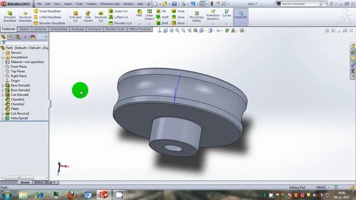Click the Search Commands field
The width and height of the screenshot is (356, 200).
point(300,4)
